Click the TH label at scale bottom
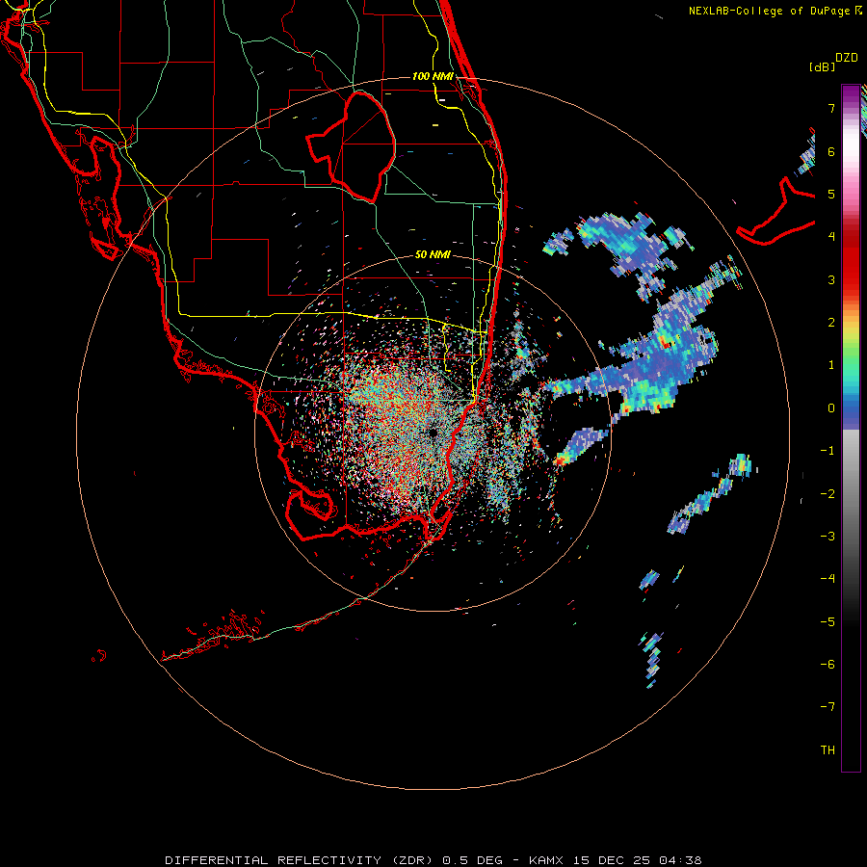This screenshot has width=867, height=867. point(828,749)
